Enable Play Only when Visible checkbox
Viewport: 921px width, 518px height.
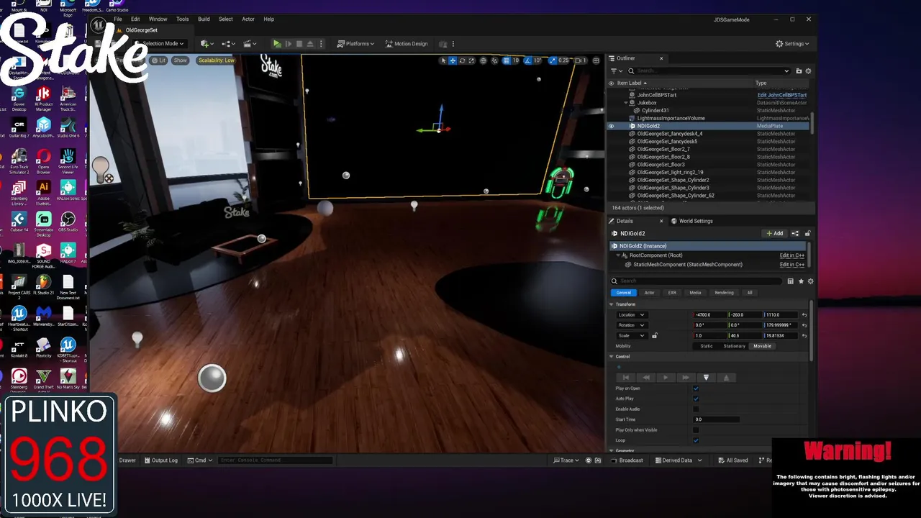pyautogui.click(x=696, y=430)
